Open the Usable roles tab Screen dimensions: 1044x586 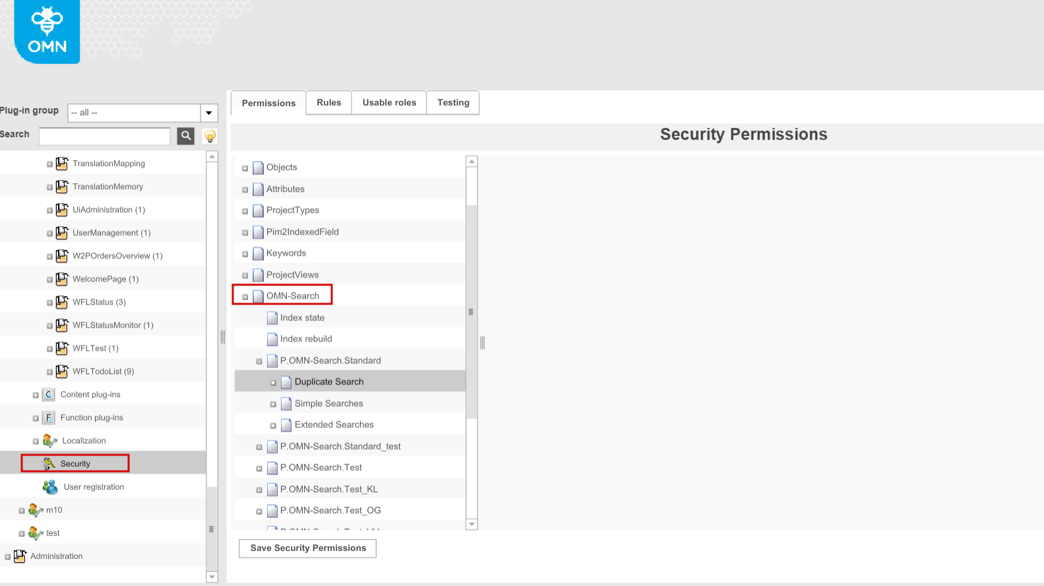tap(388, 102)
